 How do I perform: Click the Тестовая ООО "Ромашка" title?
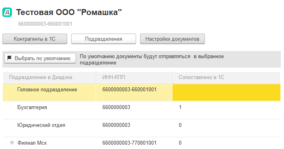point(69,12)
